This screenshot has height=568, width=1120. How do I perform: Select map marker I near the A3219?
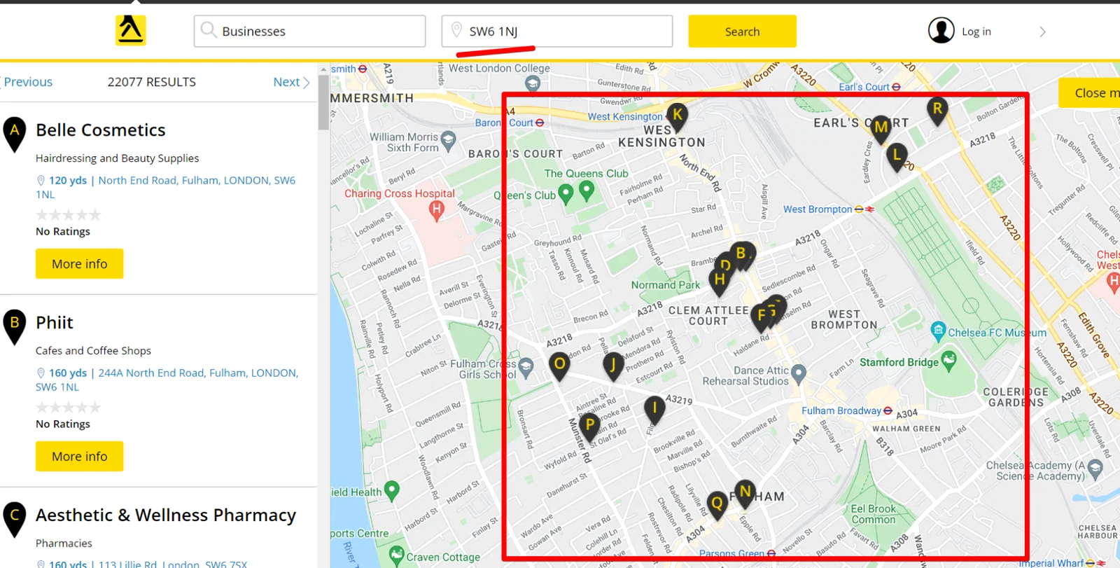[654, 410]
